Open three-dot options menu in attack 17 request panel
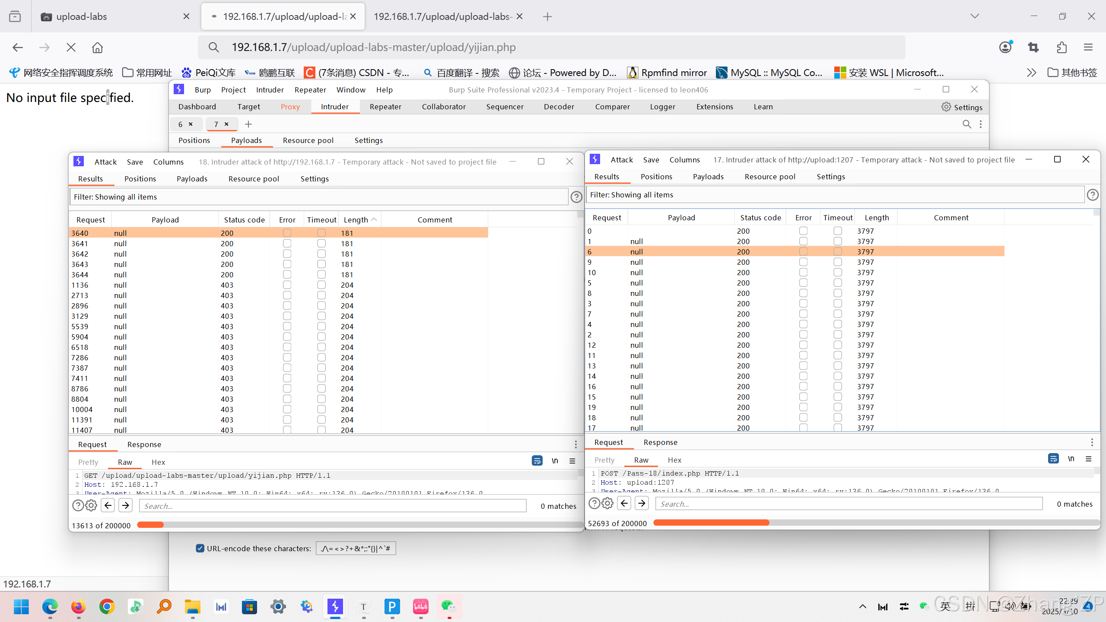The width and height of the screenshot is (1106, 622). (1092, 442)
